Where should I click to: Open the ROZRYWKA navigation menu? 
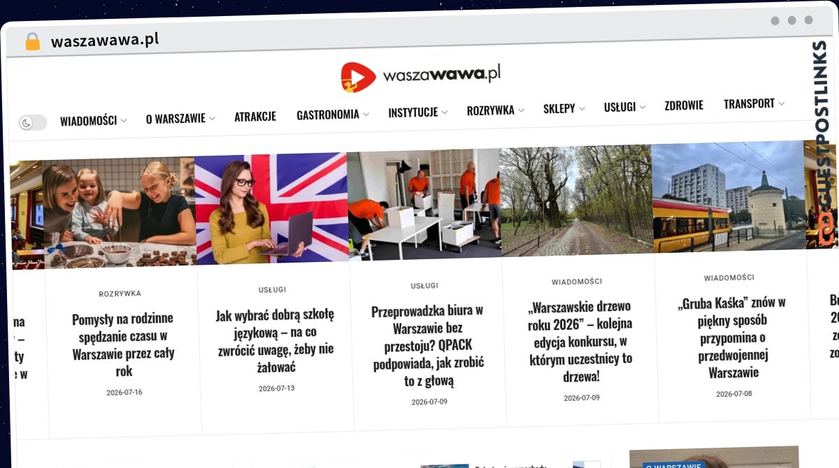491,110
